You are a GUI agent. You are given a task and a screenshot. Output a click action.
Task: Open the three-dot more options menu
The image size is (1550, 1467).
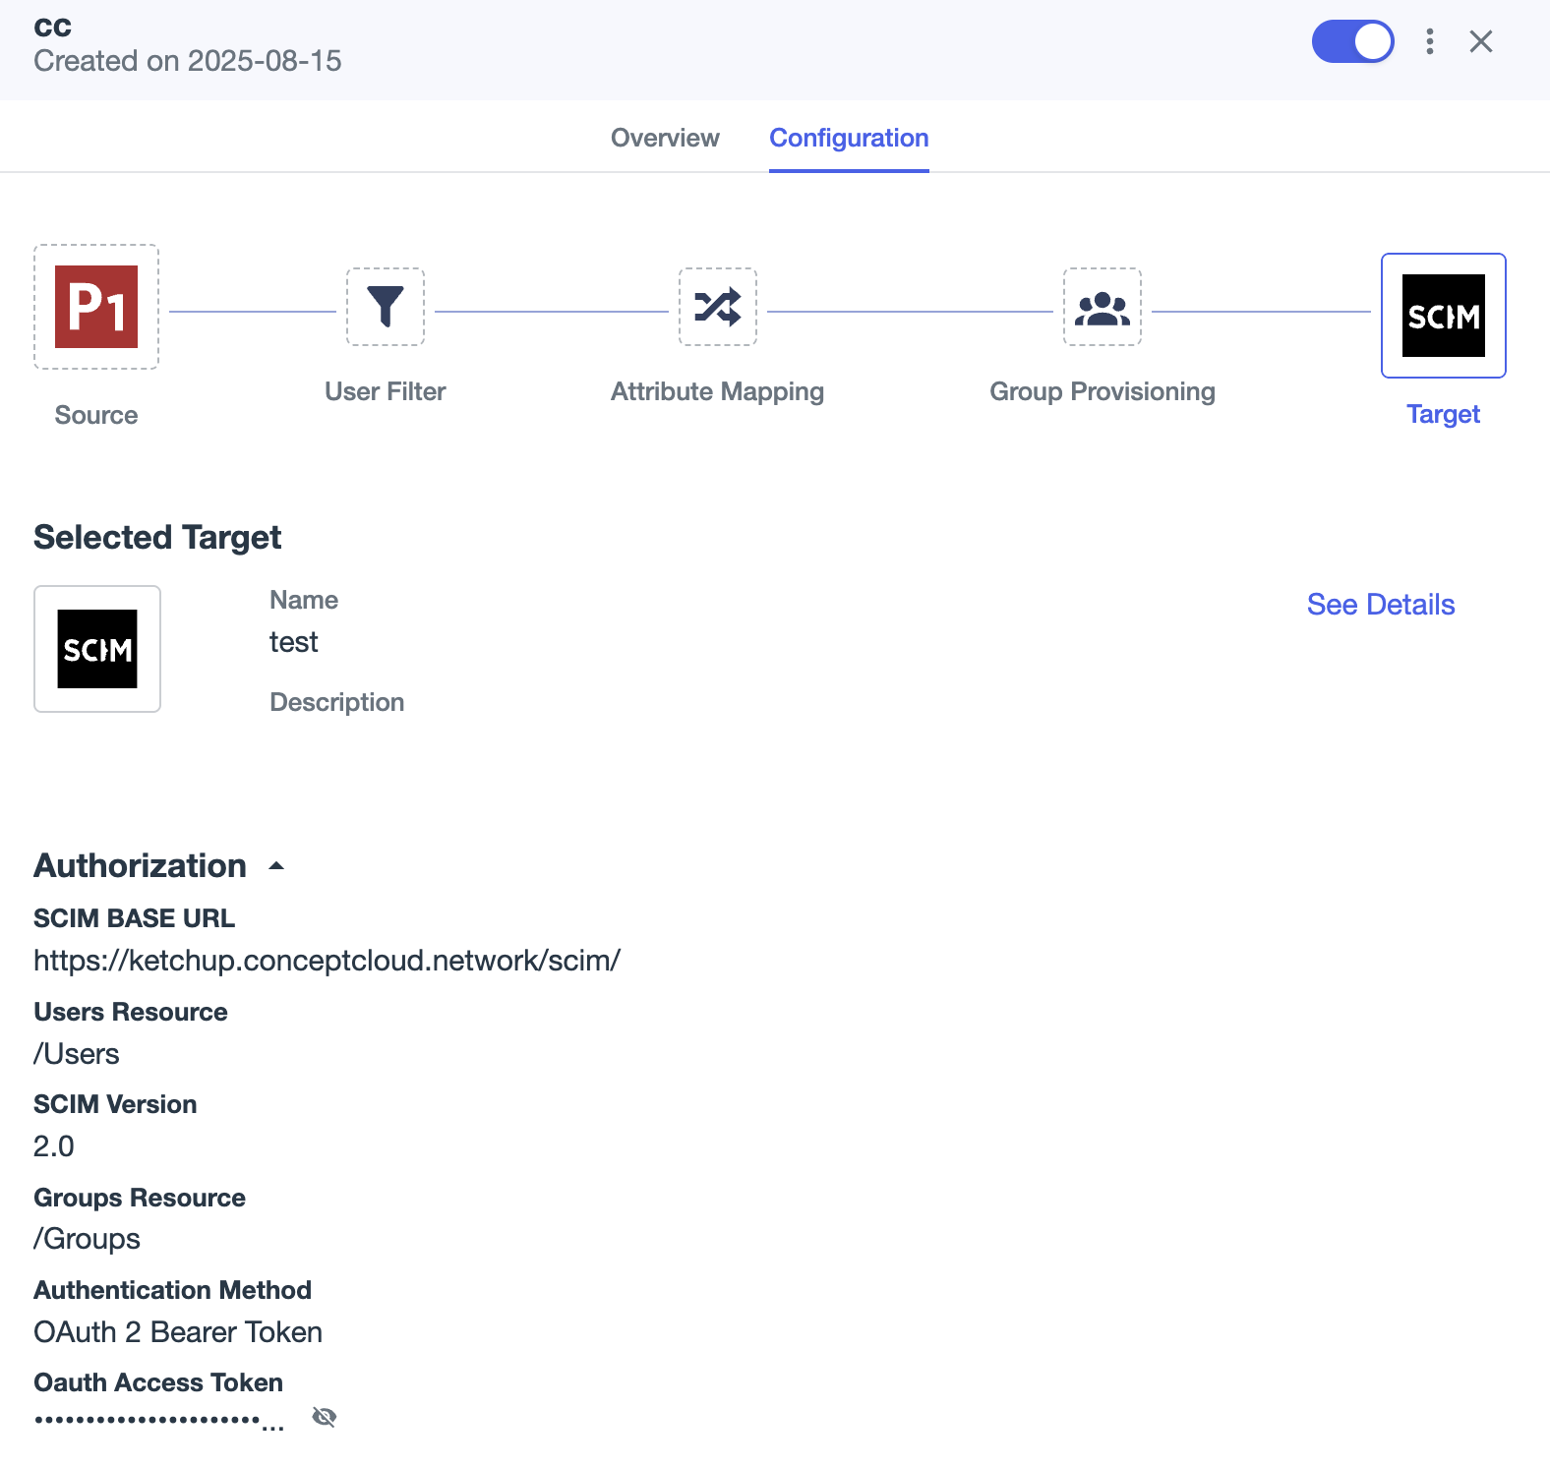(x=1430, y=41)
